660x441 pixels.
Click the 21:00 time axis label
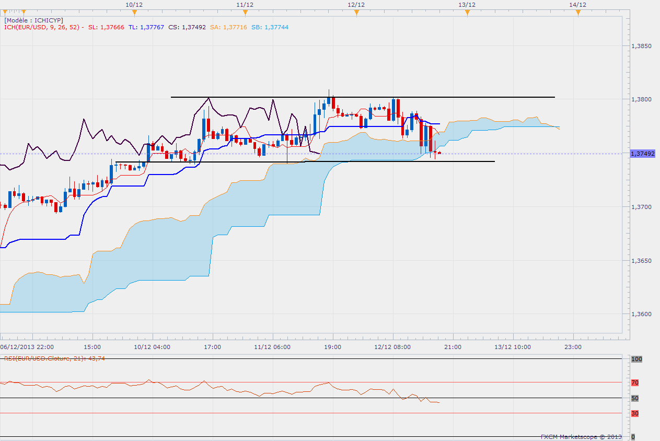pyautogui.click(x=453, y=346)
